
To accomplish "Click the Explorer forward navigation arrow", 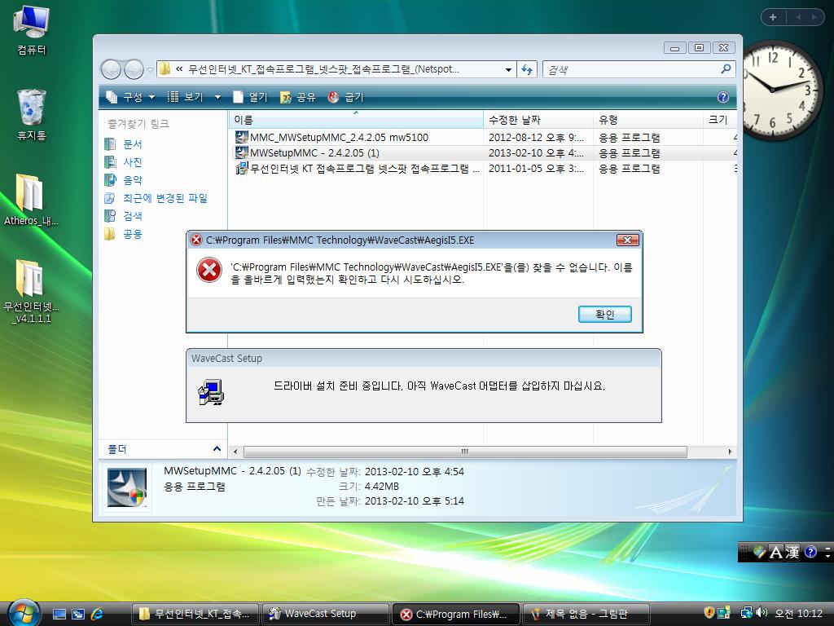I will click(x=134, y=69).
